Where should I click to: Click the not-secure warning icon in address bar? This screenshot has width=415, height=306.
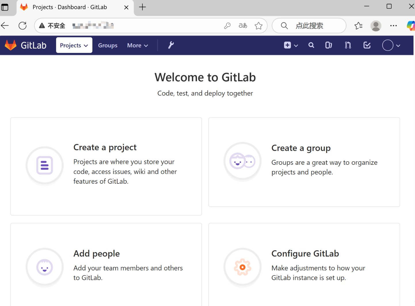[42, 26]
